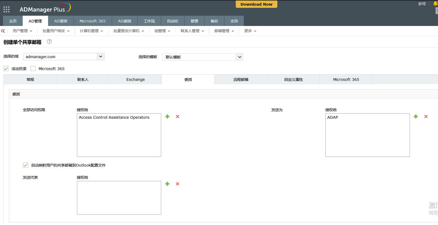Open the AD报表 top tab
The image size is (438, 225).
(61, 21)
